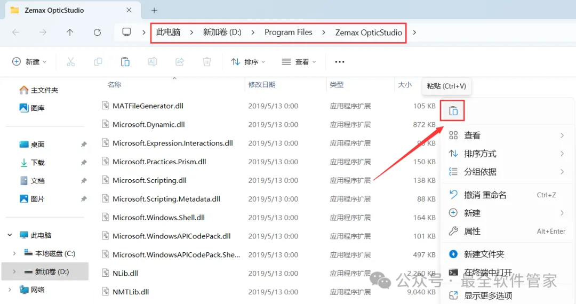Click the Copy icon in toolbar

[x=98, y=62]
